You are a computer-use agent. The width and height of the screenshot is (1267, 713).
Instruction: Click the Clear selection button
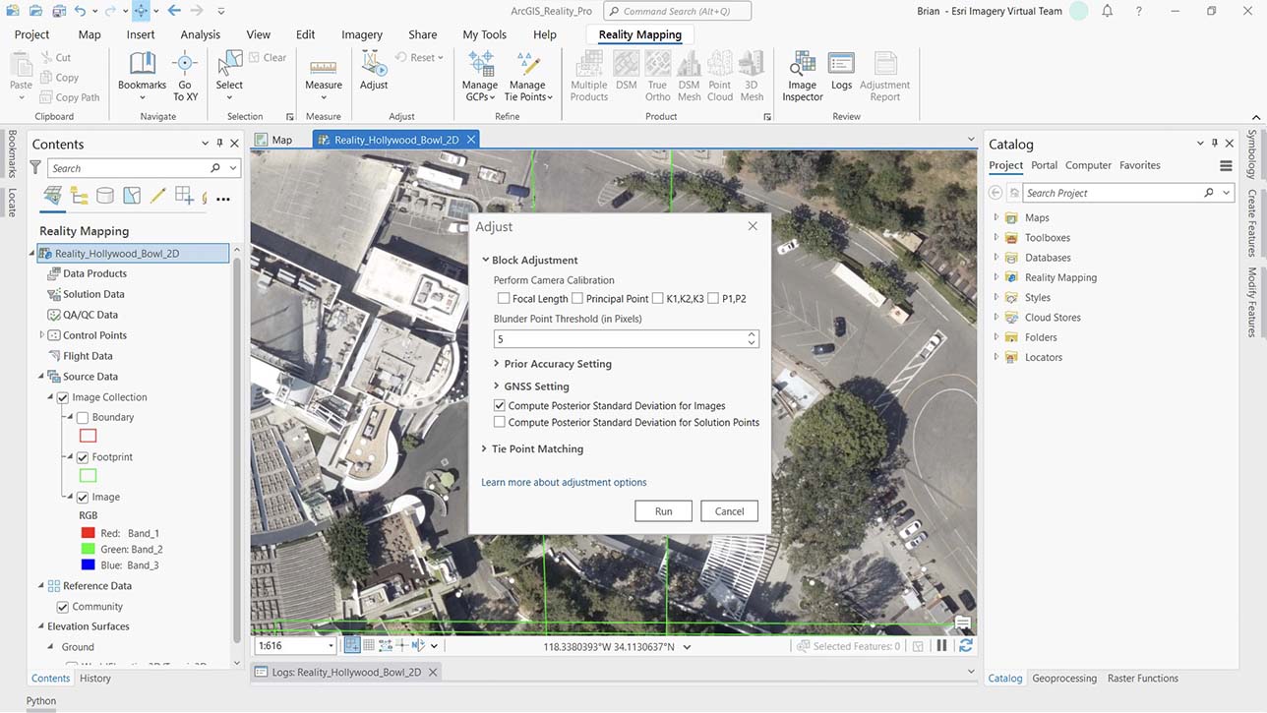(x=268, y=58)
